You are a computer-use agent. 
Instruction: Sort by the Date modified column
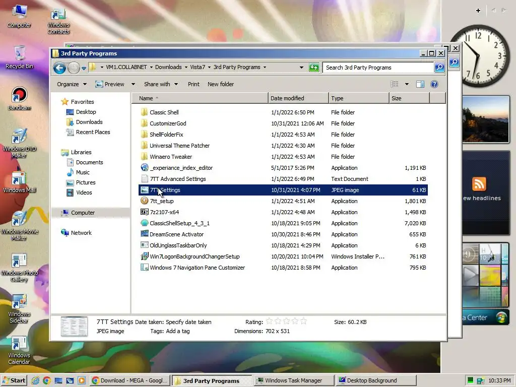tap(298, 98)
